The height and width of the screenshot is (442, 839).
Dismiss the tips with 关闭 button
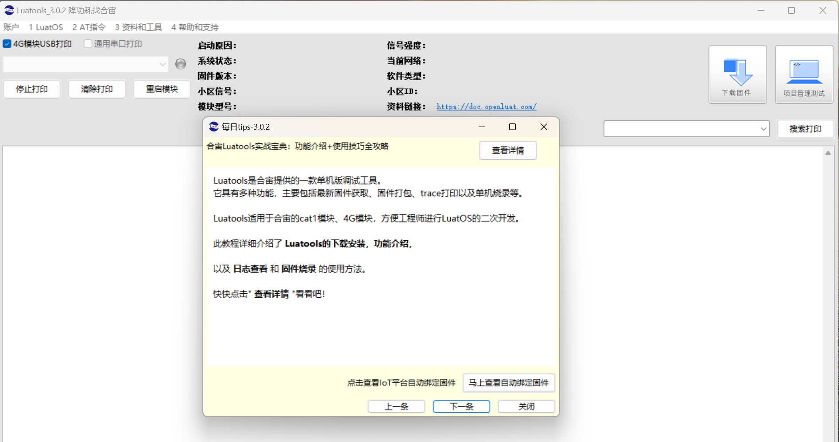coord(526,407)
